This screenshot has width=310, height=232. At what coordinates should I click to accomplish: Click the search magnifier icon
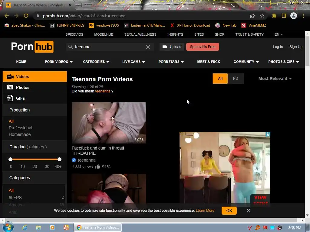[x=70, y=47]
